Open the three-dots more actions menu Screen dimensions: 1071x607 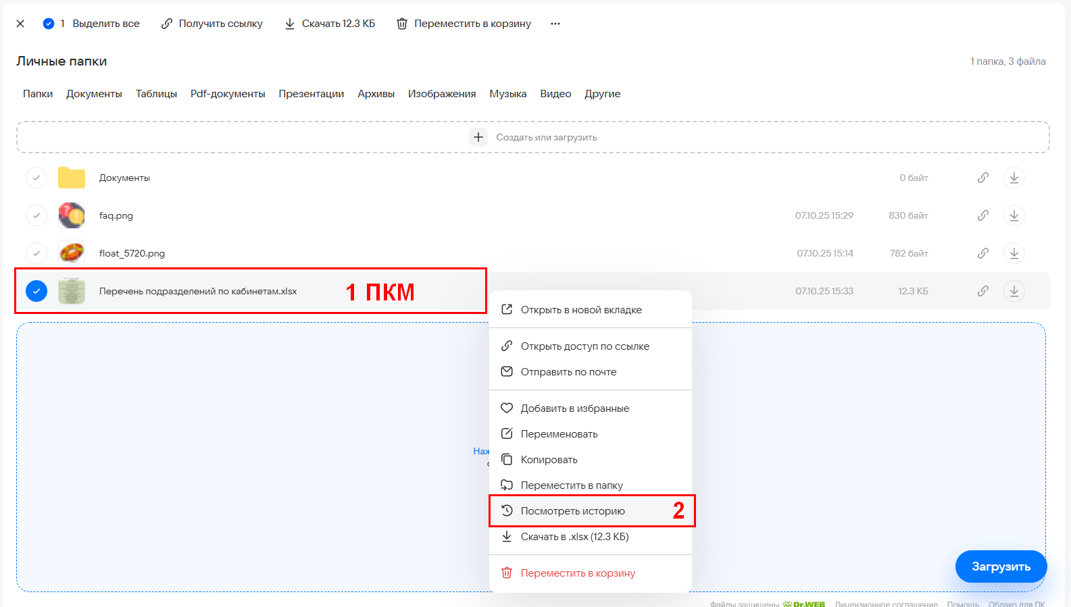click(555, 24)
